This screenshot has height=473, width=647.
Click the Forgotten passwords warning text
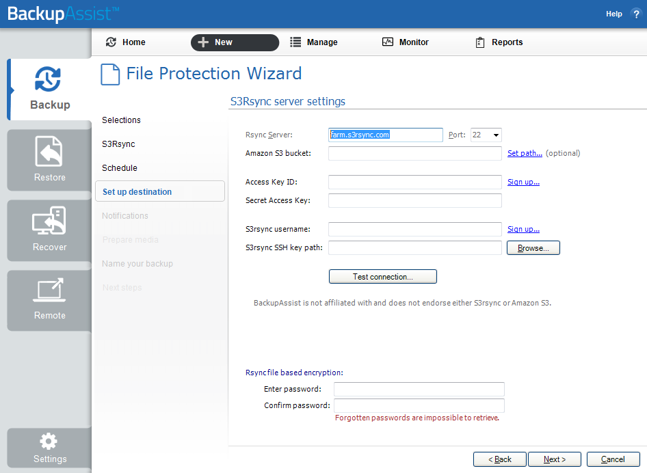click(417, 418)
